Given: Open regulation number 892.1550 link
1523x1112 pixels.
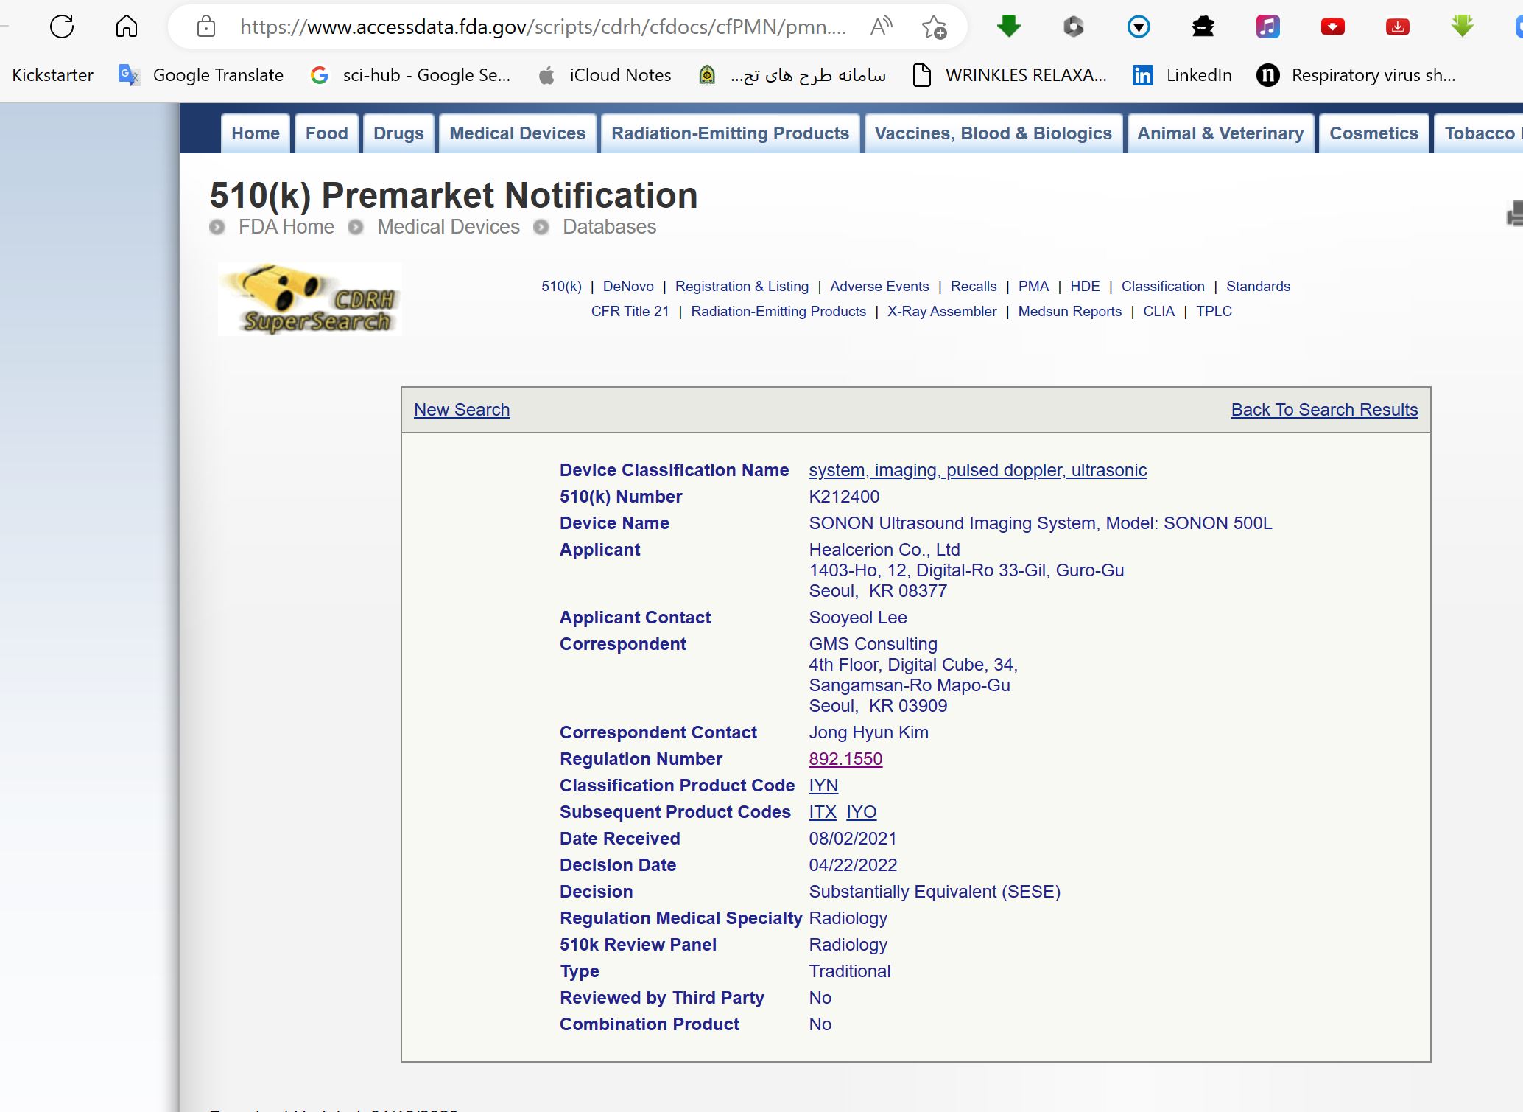Looking at the screenshot, I should coord(845,759).
